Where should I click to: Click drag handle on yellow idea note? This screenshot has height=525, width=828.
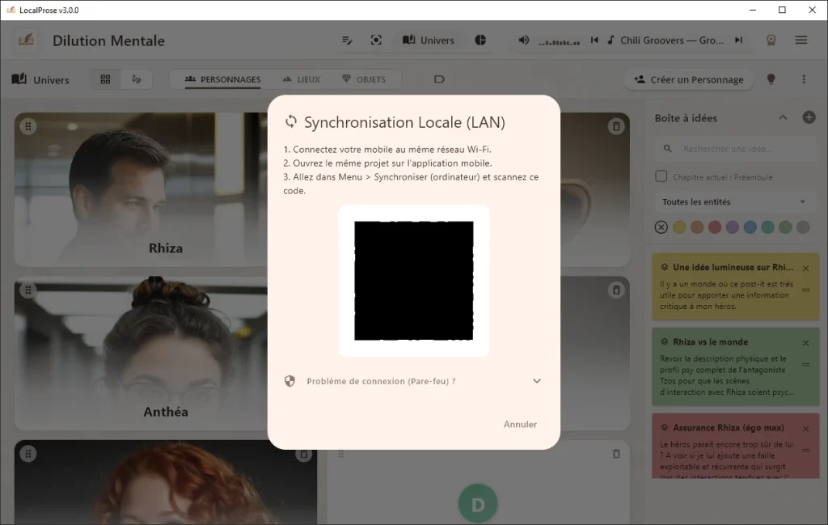(806, 290)
